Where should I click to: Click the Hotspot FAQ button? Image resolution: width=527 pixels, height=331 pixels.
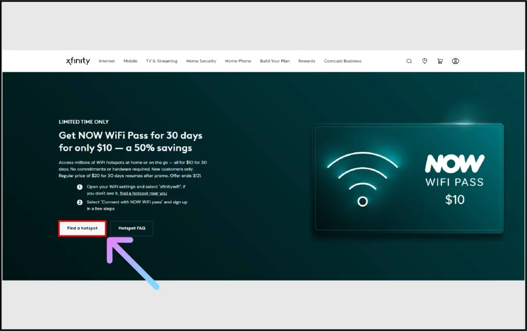point(132,229)
